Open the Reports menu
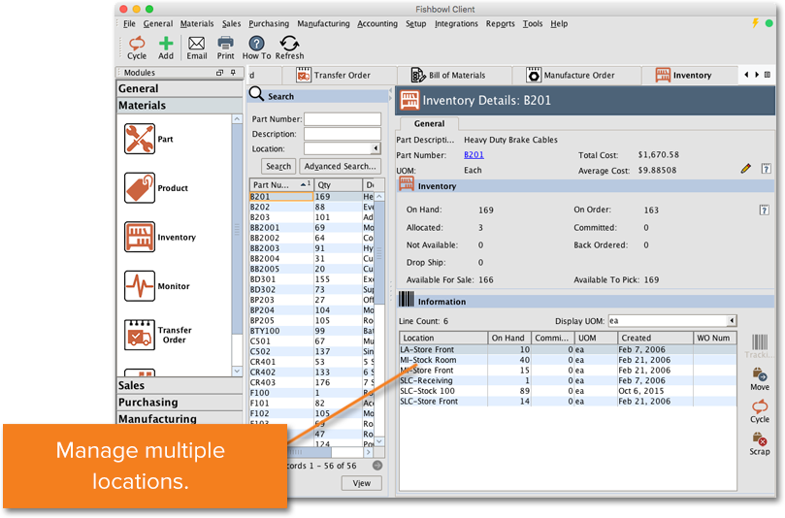Screen dimensions: 785x518 [500, 23]
